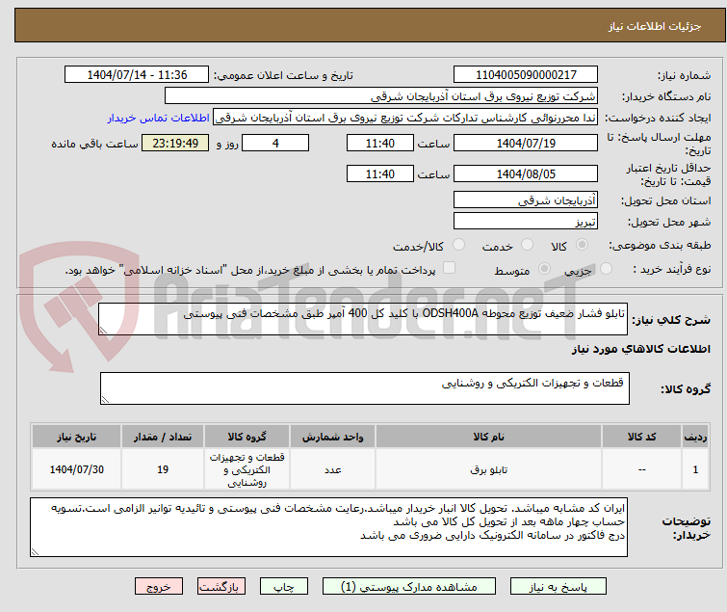Select the جزیی purchase type radio
The width and height of the screenshot is (727, 612).
tap(606, 268)
